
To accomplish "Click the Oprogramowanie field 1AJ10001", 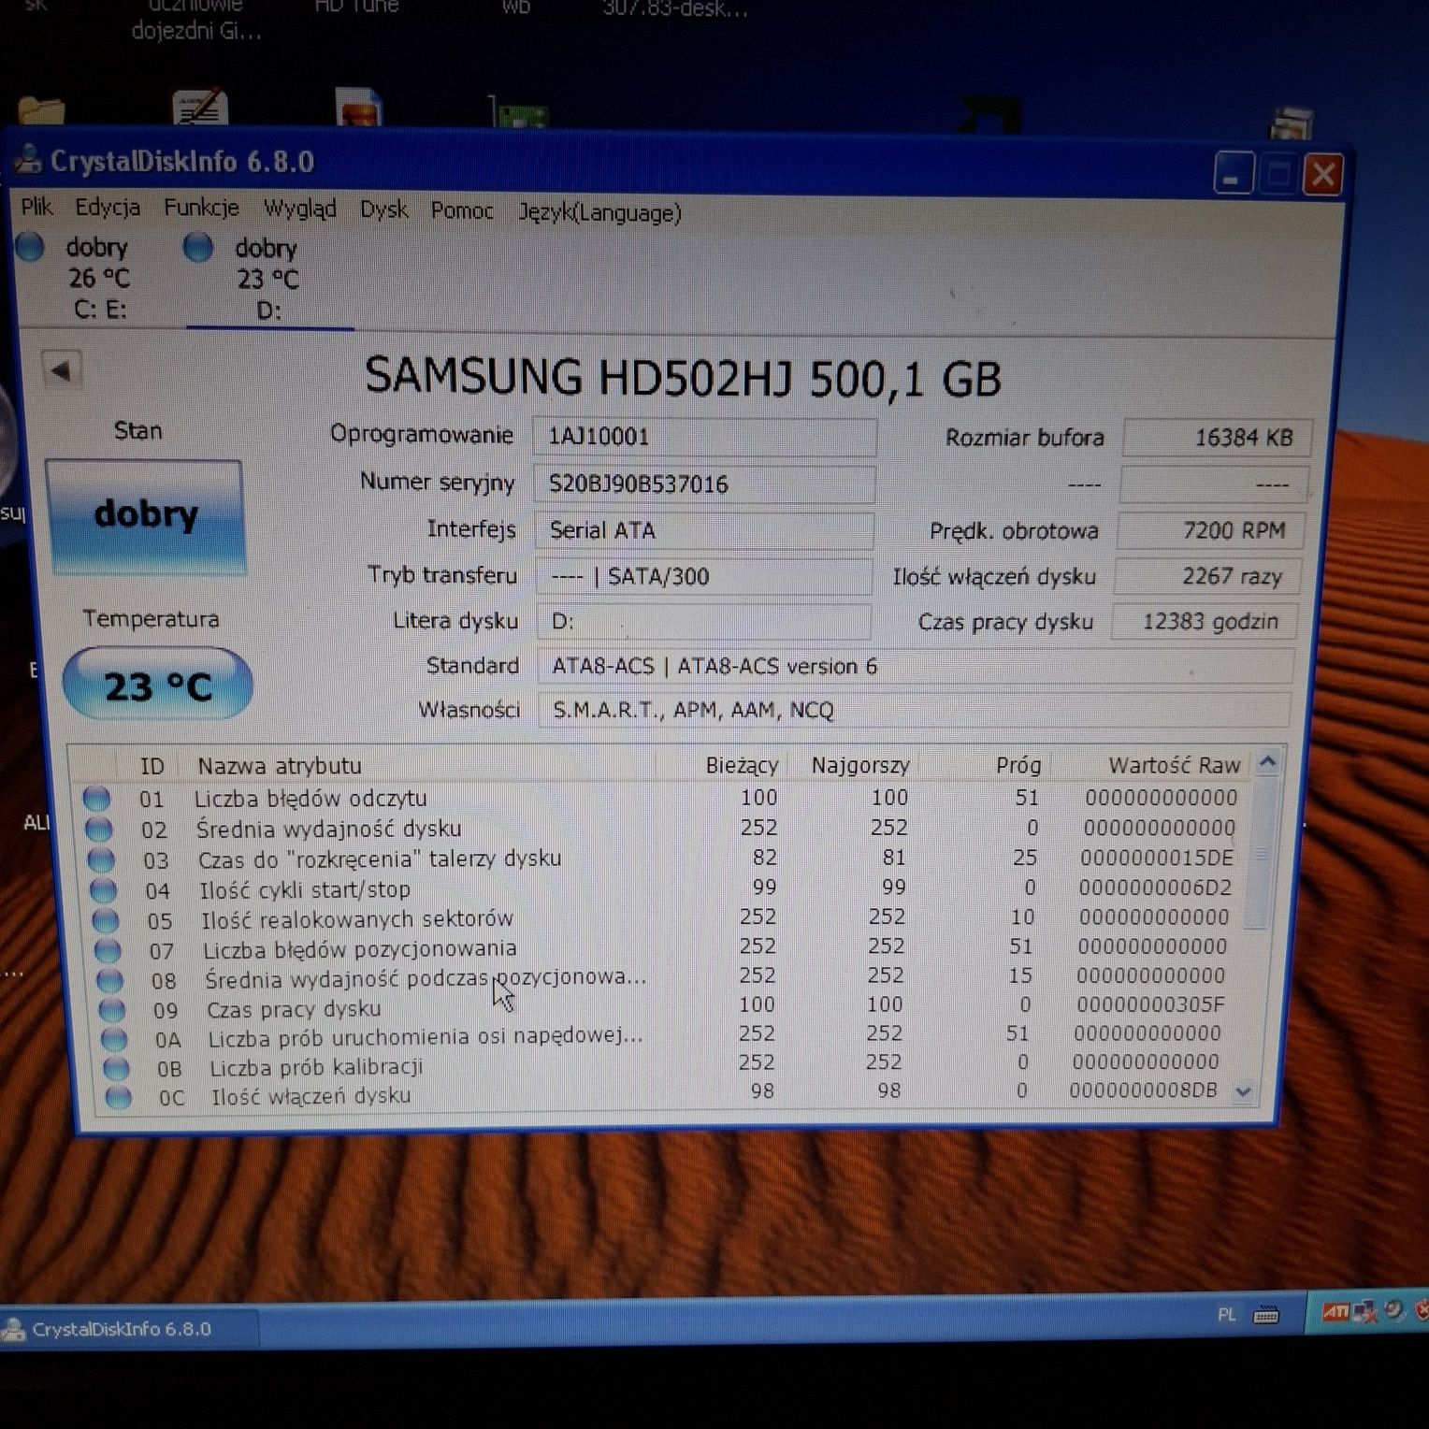I will (704, 437).
